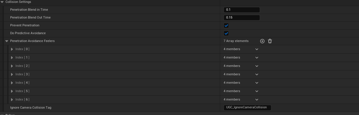Collapse the Collision Settings section
This screenshot has width=359, height=115.
(x=2, y=2)
